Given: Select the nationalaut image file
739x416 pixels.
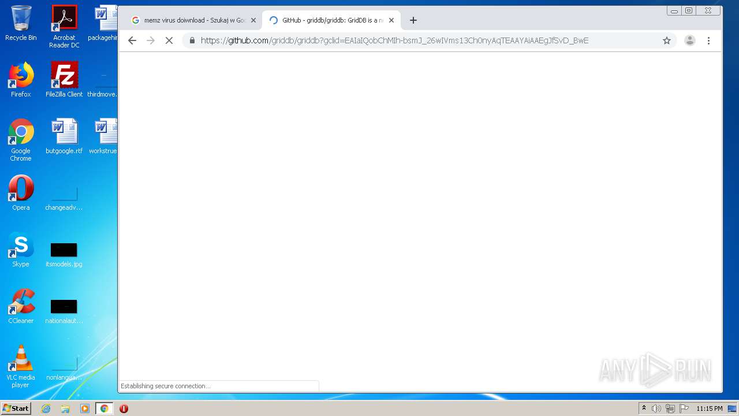Looking at the screenshot, I should [64, 311].
